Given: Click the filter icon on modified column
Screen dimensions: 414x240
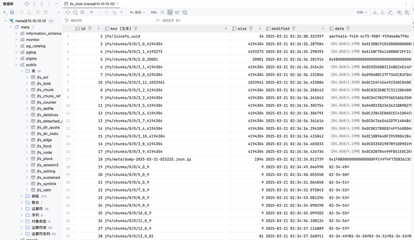Looking at the screenshot, I should click(x=294, y=28).
